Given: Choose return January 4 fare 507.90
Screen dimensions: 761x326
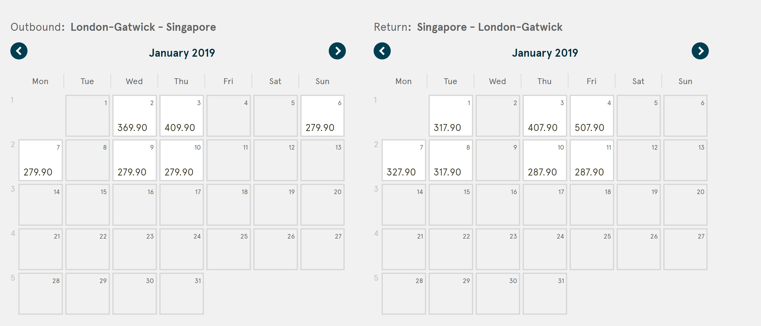Looking at the screenshot, I should pyautogui.click(x=592, y=116).
